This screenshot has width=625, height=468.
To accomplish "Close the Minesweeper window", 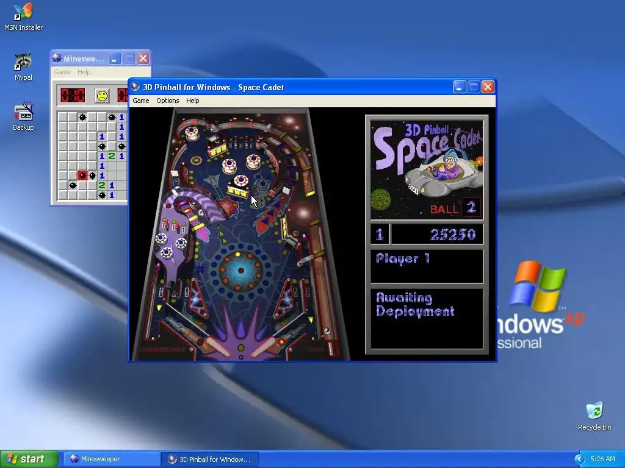I will (143, 58).
